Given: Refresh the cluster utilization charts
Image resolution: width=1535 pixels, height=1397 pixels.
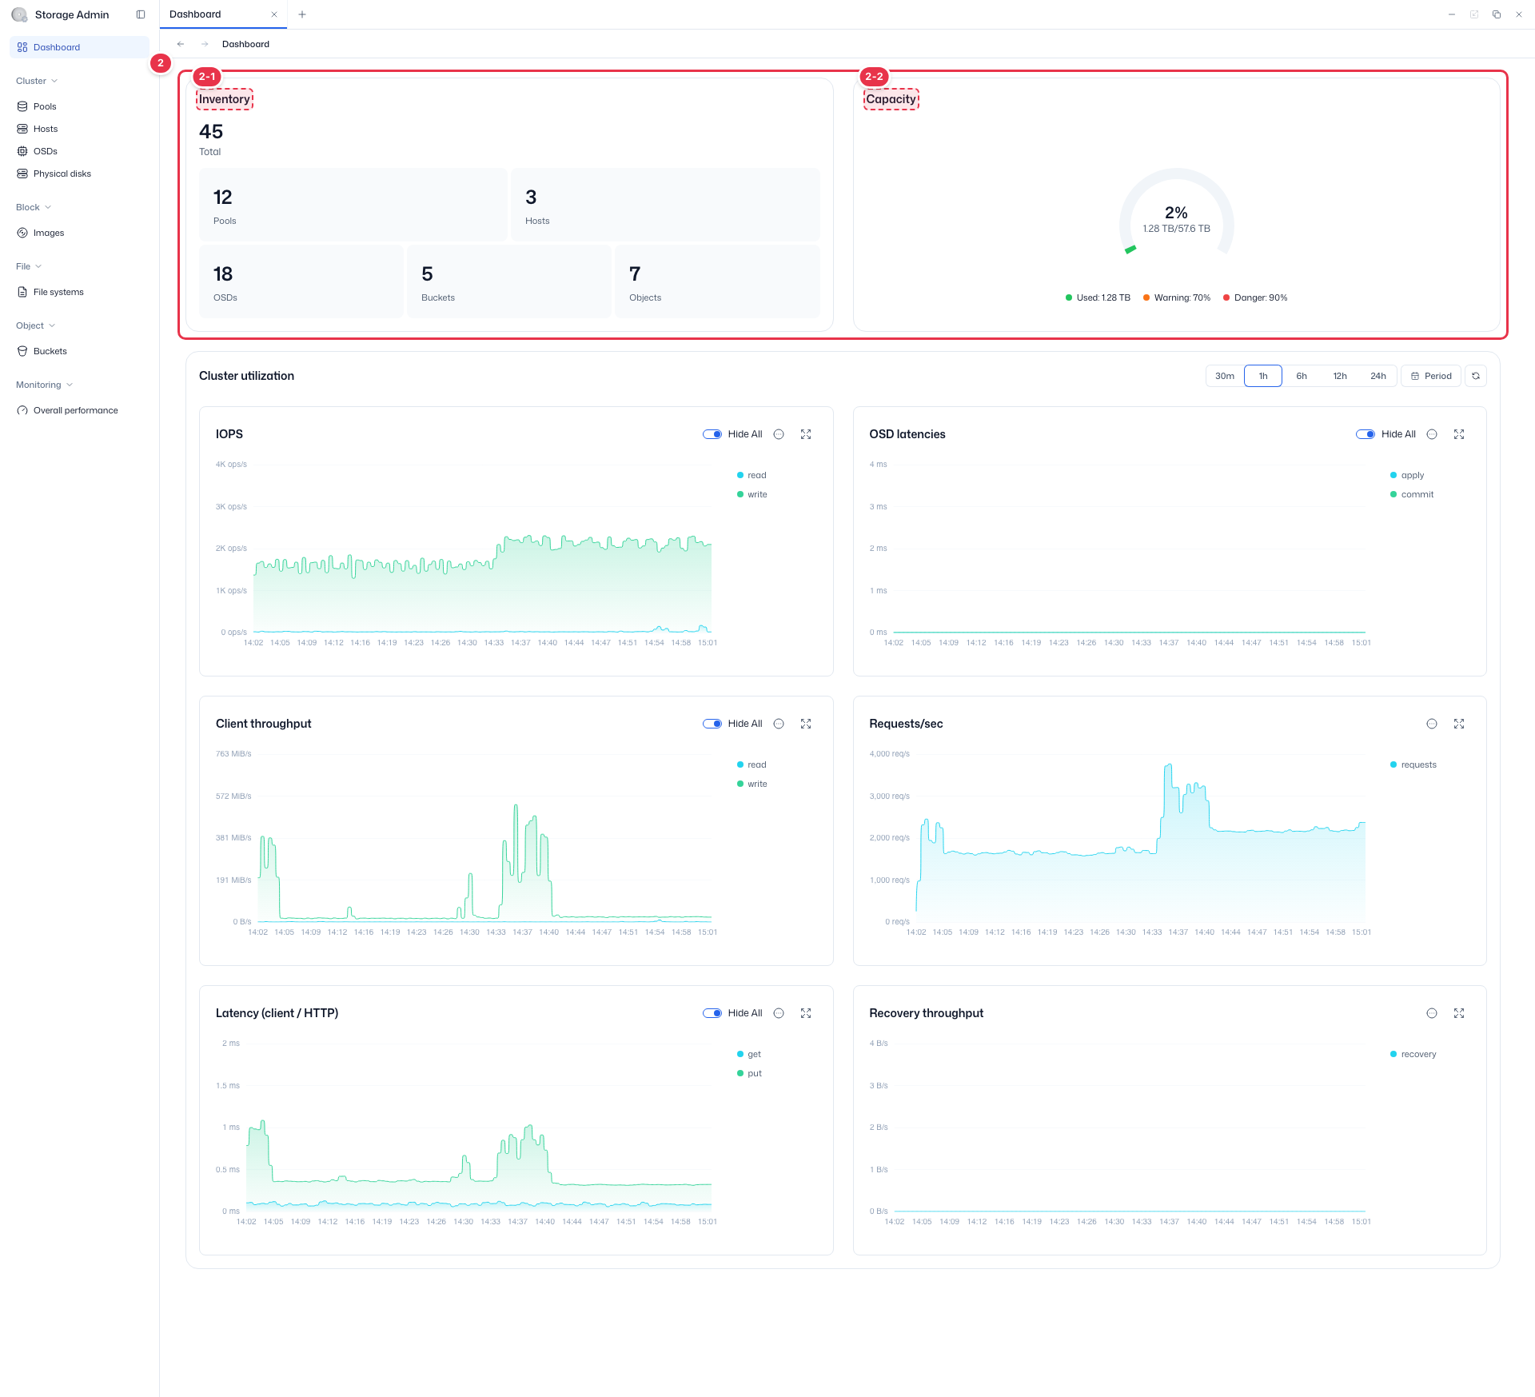Looking at the screenshot, I should coord(1476,376).
